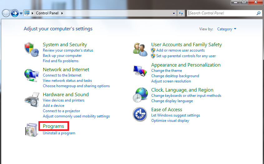Screen dimensions: 264x164
Task: Expand the arrow after Control Panel breadcrumb
Action: (x=62, y=13)
